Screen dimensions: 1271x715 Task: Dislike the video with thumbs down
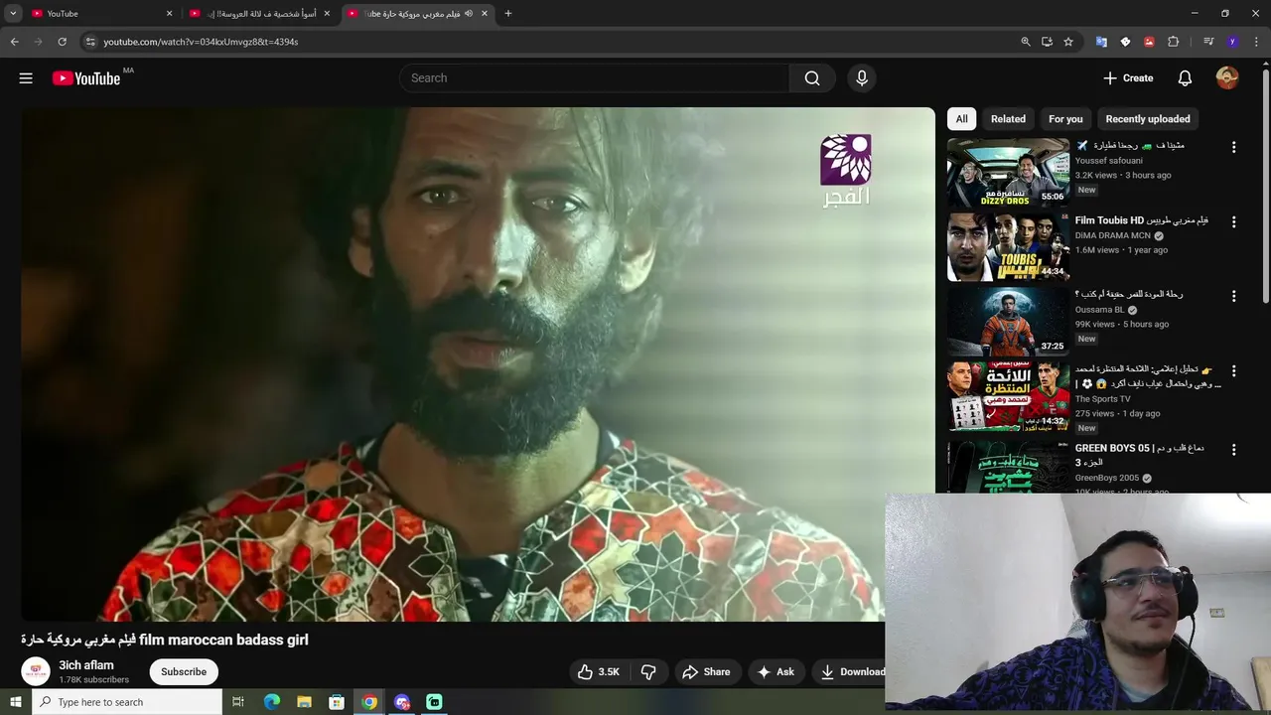648,672
